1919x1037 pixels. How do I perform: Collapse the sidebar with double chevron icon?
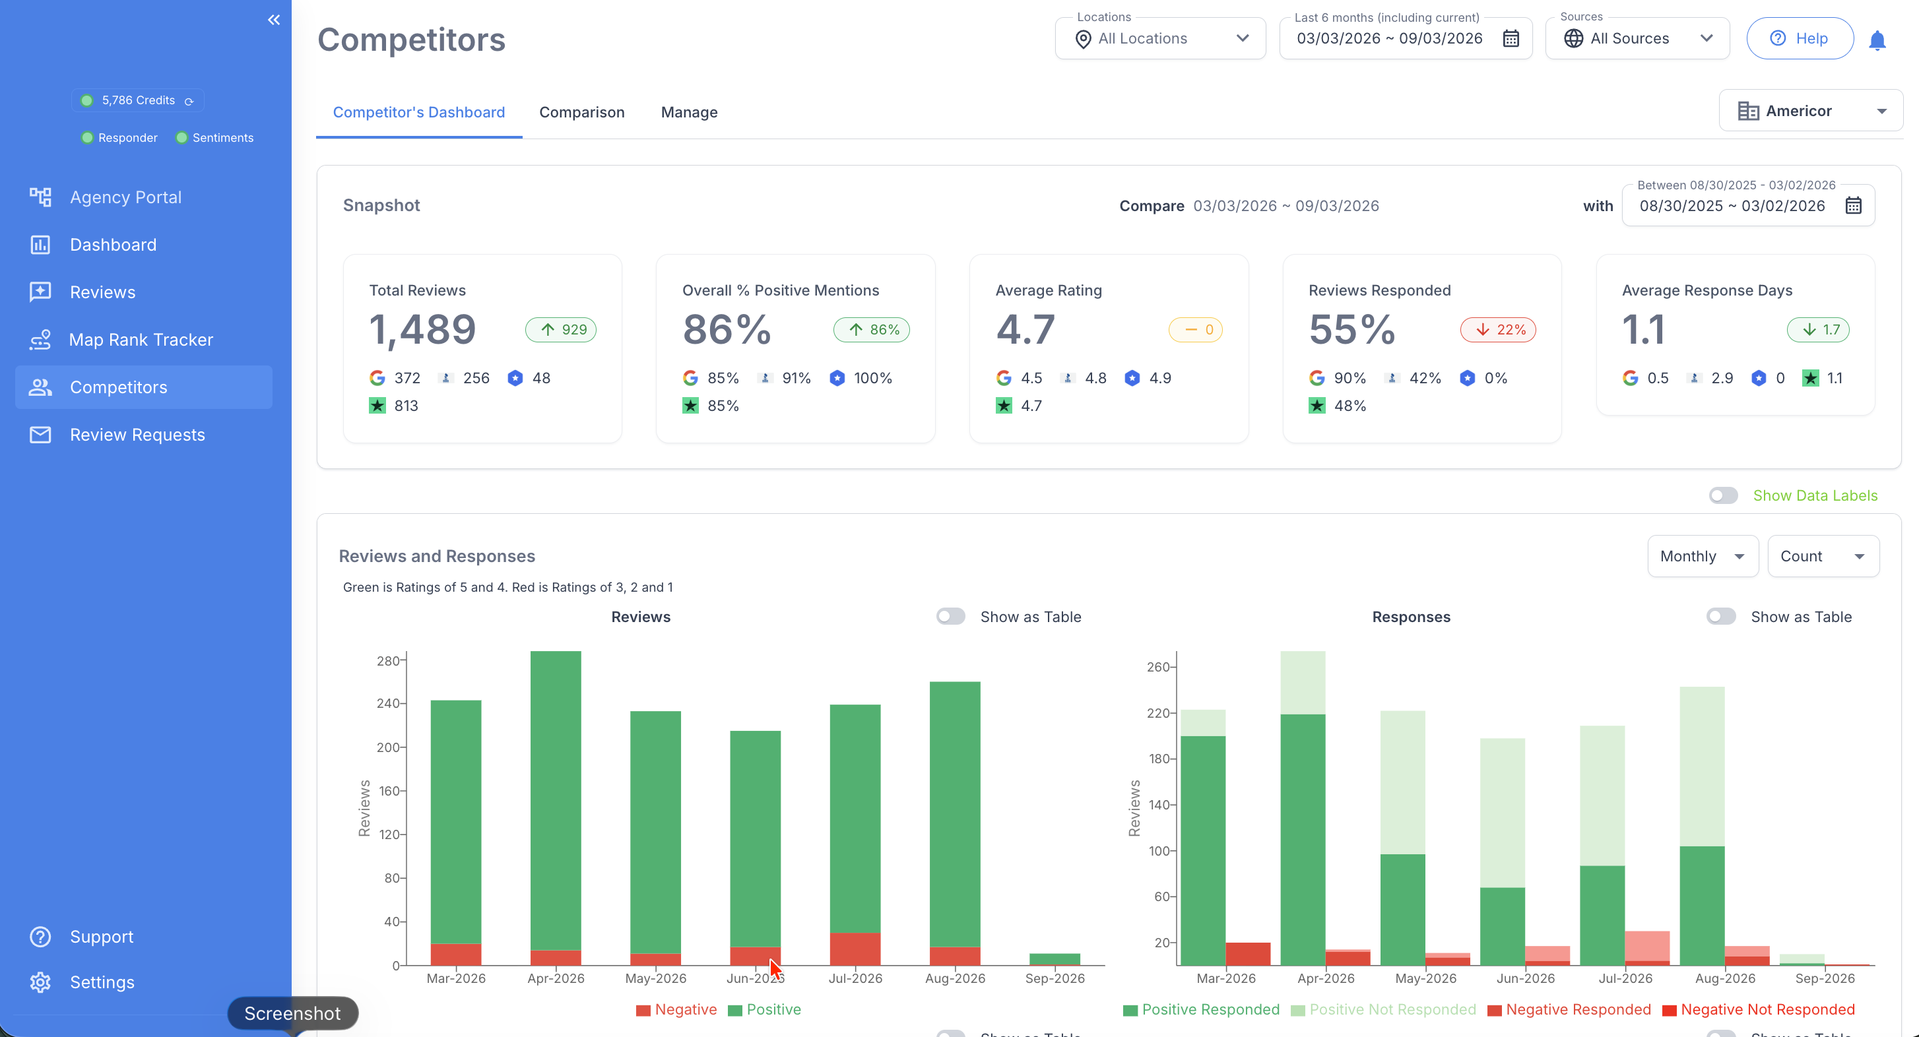(274, 20)
